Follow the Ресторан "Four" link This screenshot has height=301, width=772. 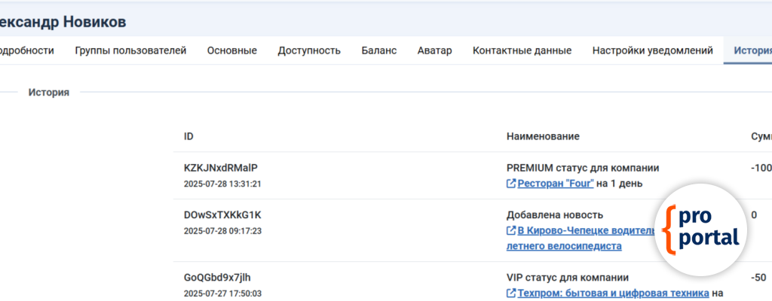(556, 184)
